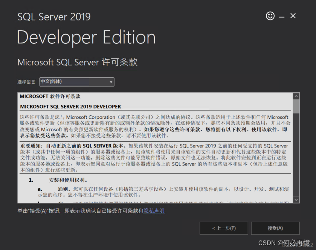Viewport: 316px width, 250px height.
Task: Click the 重要通知 paragraph bold text
Action: pyautogui.click(x=73, y=146)
